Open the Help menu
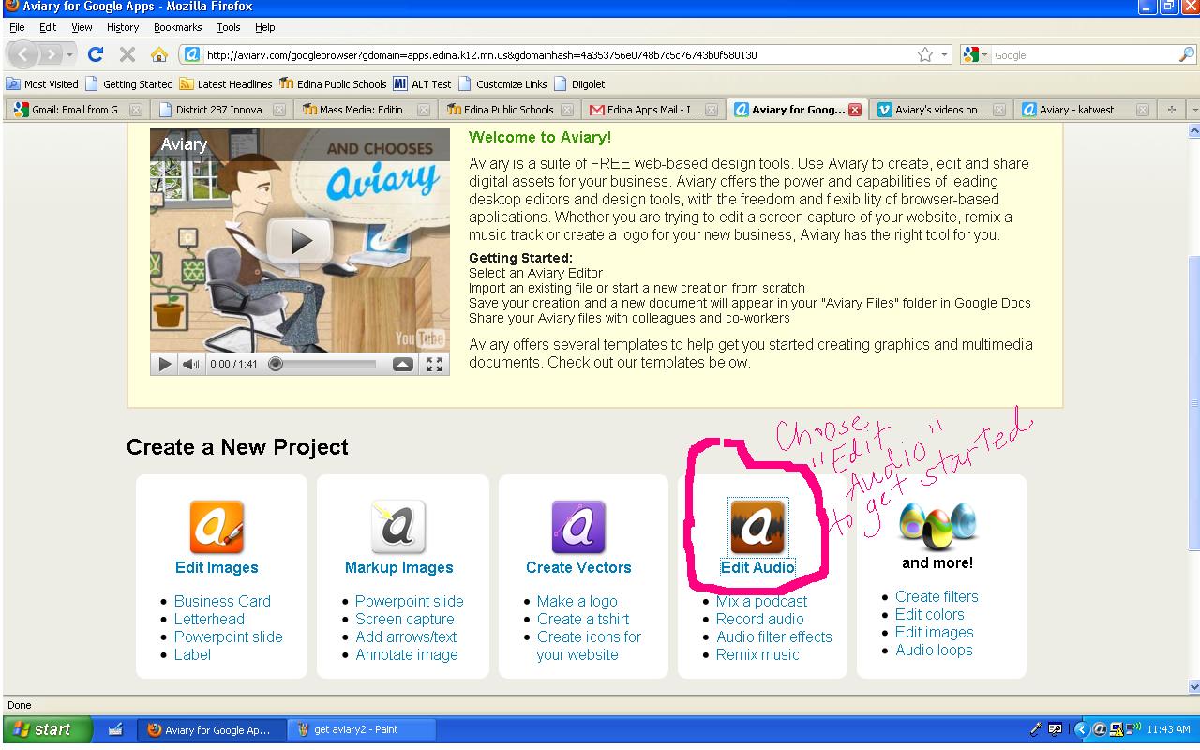Viewport: 1200px width, 750px height. point(264,27)
